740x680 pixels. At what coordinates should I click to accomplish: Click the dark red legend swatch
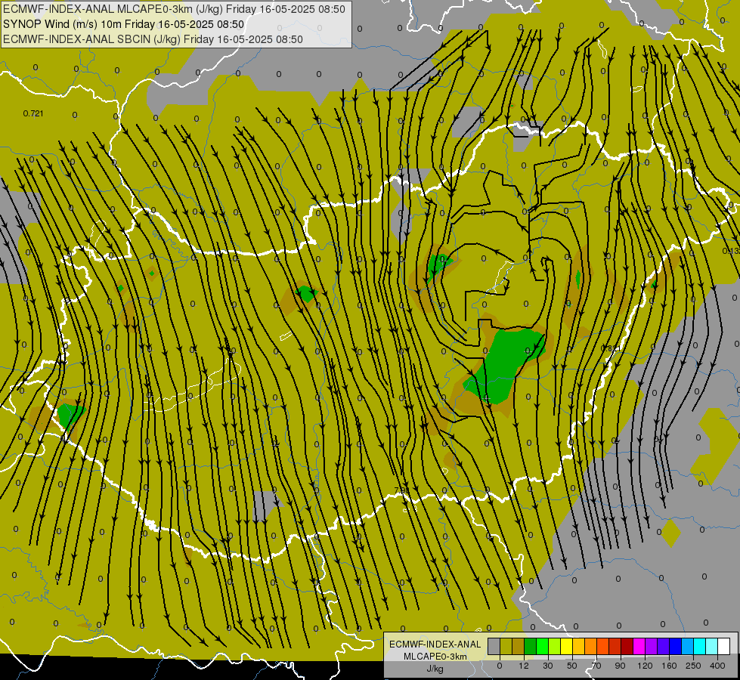(627, 647)
